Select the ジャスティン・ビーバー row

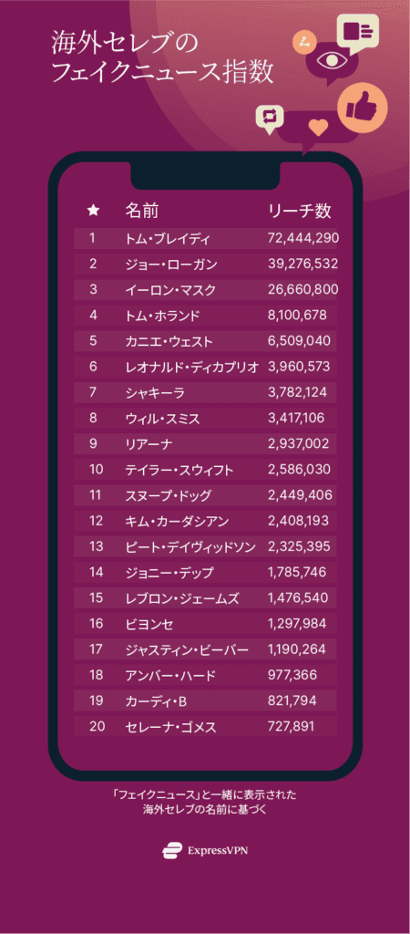[x=205, y=649]
